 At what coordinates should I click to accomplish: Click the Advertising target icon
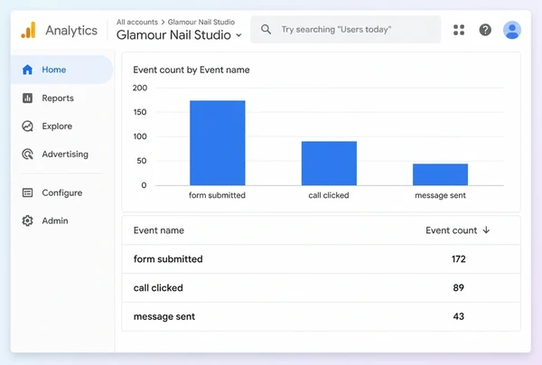click(27, 154)
